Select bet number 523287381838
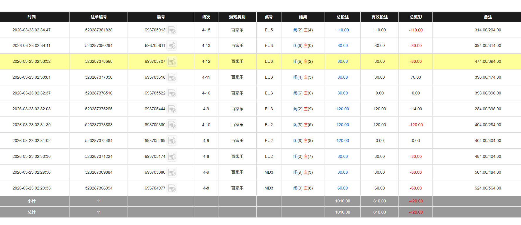 (99, 30)
